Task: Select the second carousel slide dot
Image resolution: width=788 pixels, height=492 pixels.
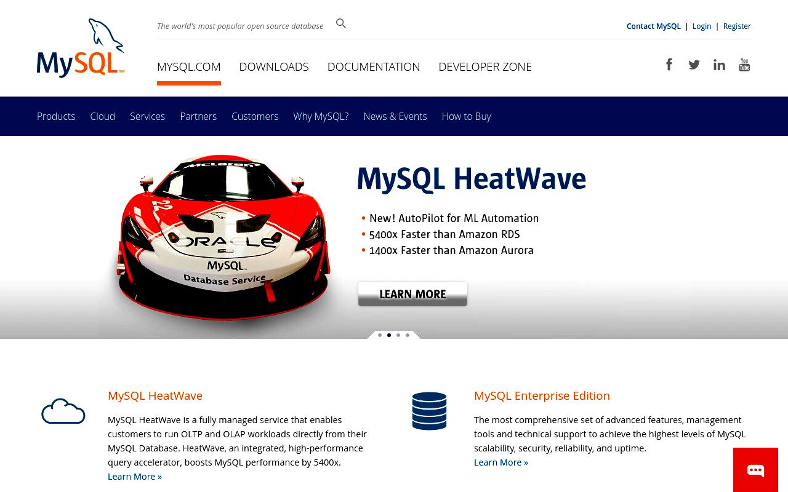Action: pos(389,335)
